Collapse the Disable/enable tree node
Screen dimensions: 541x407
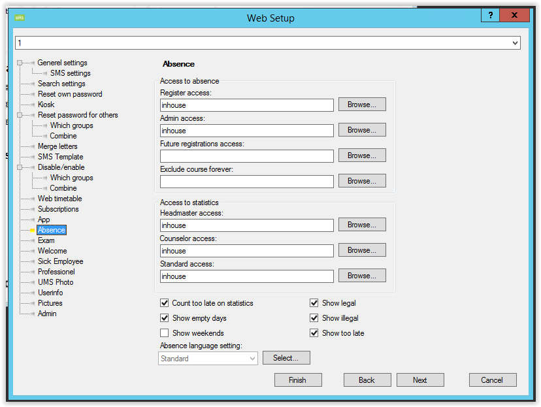20,168
